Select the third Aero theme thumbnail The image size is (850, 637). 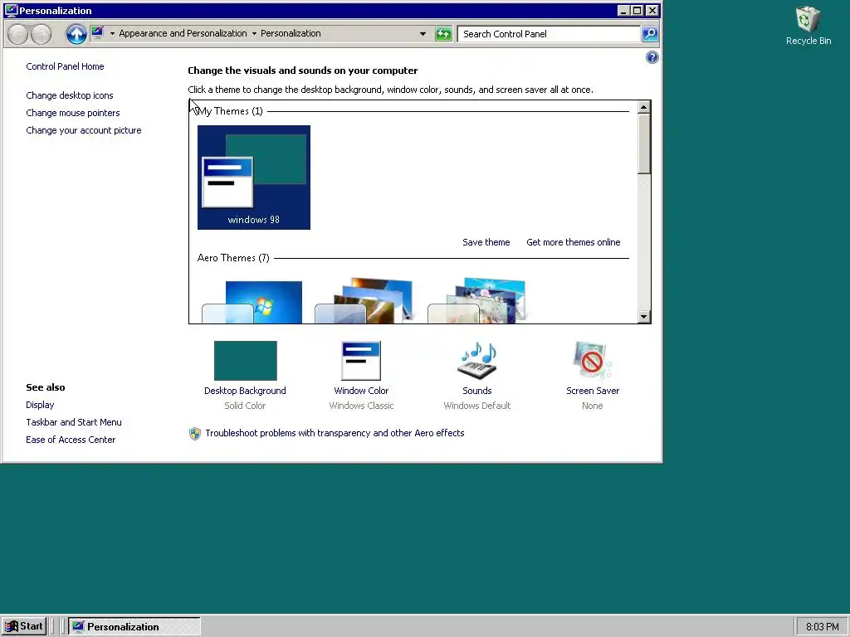pyautogui.click(x=477, y=300)
